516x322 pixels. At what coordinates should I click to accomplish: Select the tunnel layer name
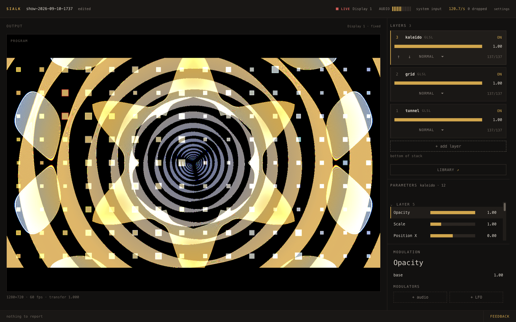coord(412,111)
